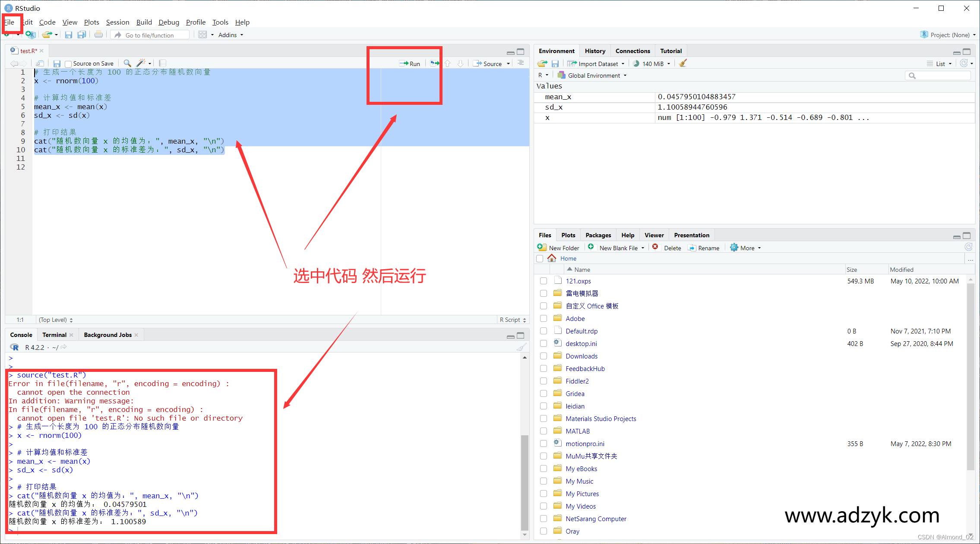Clear workspace objects with the broom icon
The width and height of the screenshot is (980, 544).
pos(682,63)
